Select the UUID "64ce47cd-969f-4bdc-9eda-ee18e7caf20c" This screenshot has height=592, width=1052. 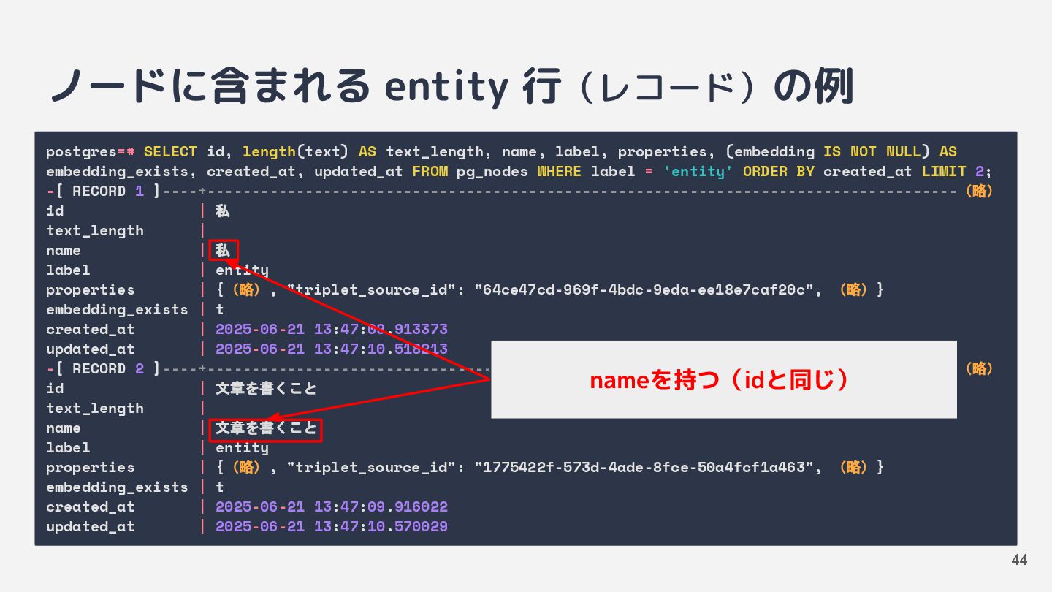pyautogui.click(x=644, y=290)
